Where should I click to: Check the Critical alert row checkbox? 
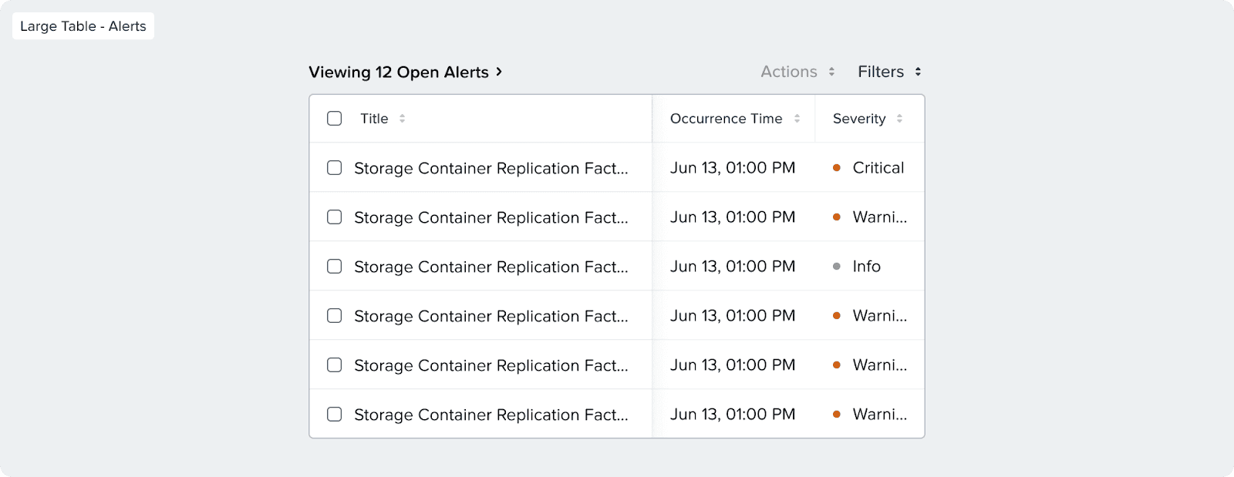(335, 168)
